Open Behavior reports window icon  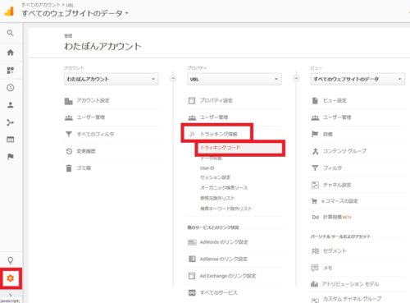tap(10, 140)
